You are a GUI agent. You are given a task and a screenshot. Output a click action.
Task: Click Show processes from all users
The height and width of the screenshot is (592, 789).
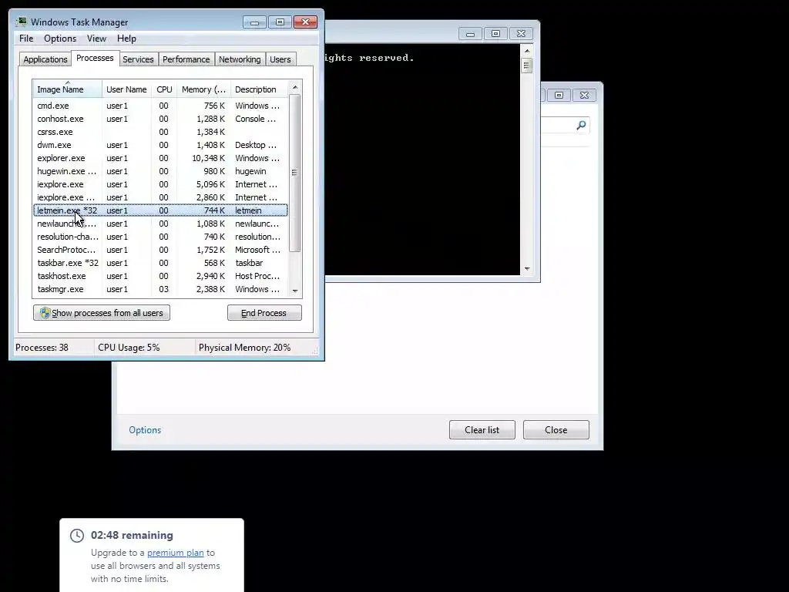click(102, 313)
